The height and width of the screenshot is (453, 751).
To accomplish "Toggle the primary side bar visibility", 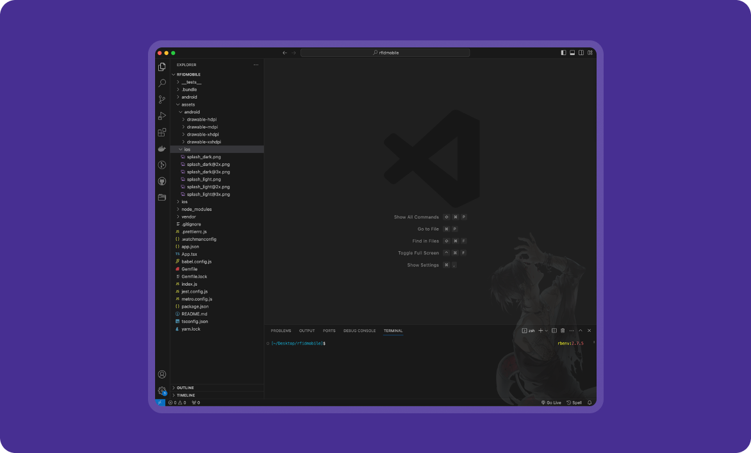I will click(x=563, y=53).
